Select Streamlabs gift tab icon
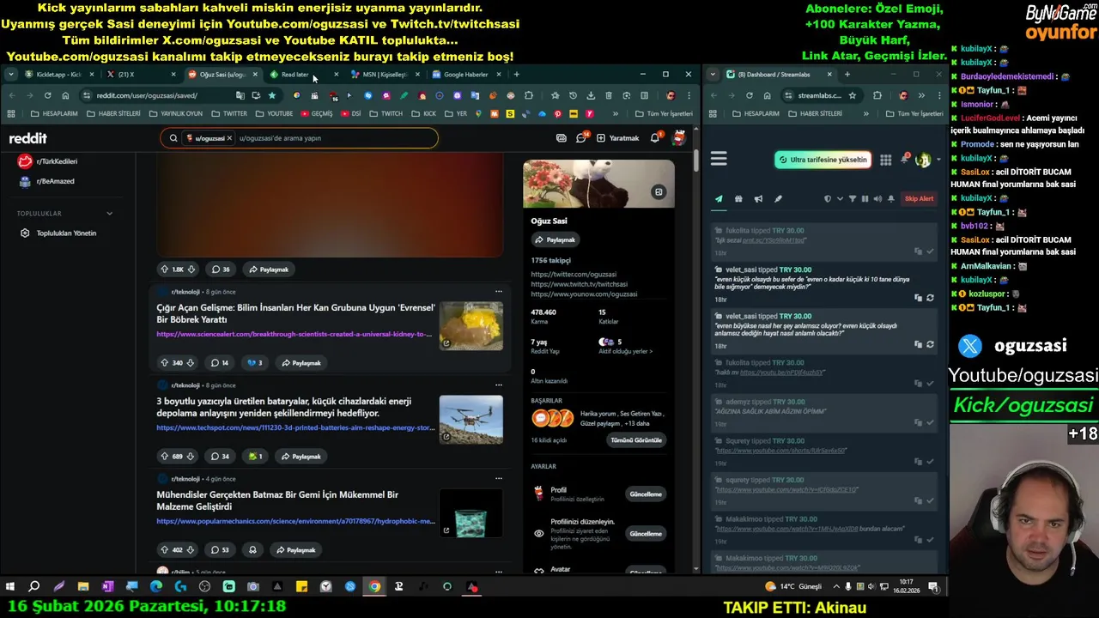Image resolution: width=1099 pixels, height=618 pixels. tap(738, 199)
